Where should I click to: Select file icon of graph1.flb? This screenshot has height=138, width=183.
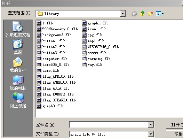84,23
